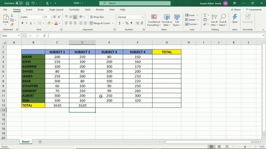
Task: Click the Comma Style icon
Action: tap(131, 23)
